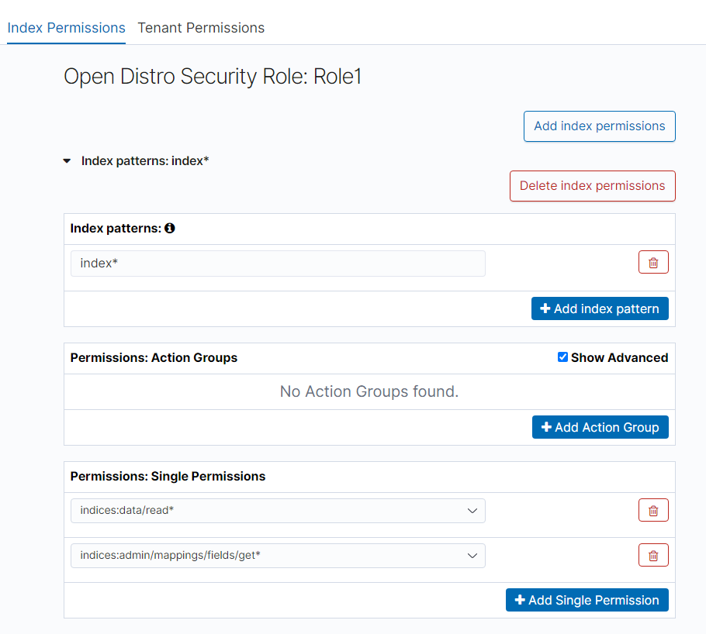706x634 pixels.
Task: Click the 'Permissions: Action Groups' header
Action: [154, 358]
